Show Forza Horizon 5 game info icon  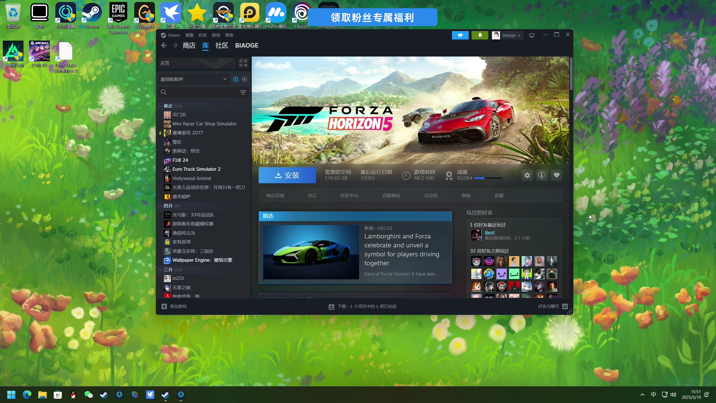point(542,175)
